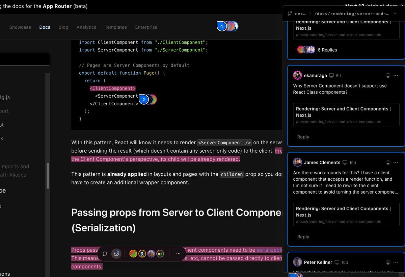Click the '<ServerComponent />' inline code
This screenshot has height=277, width=405.
tap(224, 143)
